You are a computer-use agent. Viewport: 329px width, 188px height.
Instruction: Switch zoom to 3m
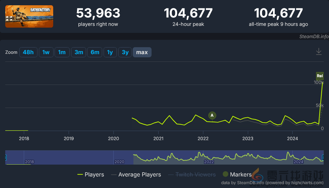[79, 52]
